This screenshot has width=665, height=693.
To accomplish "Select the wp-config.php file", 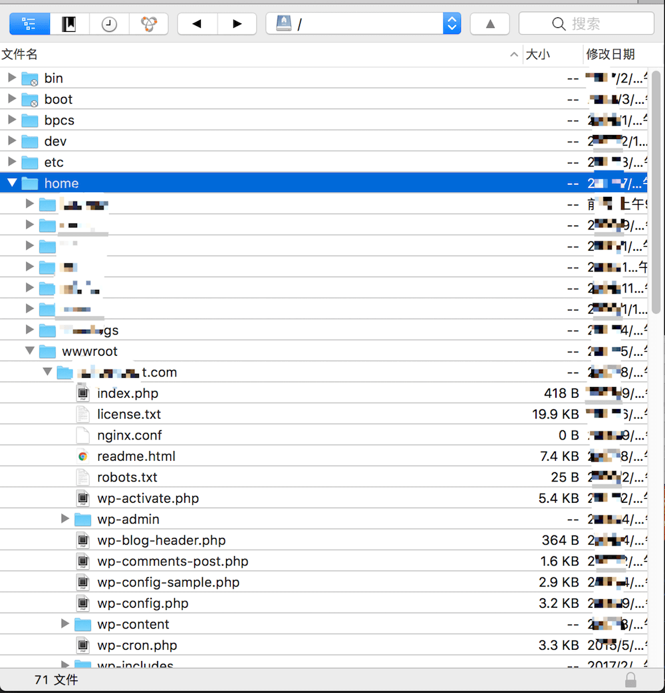I will pyautogui.click(x=143, y=603).
